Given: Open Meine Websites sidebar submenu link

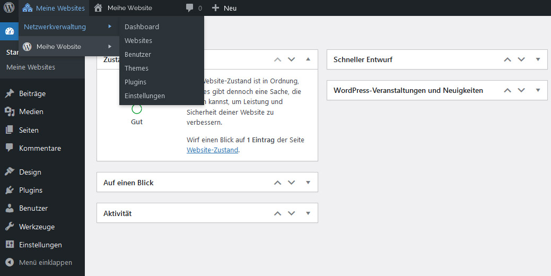Looking at the screenshot, I should point(31,67).
